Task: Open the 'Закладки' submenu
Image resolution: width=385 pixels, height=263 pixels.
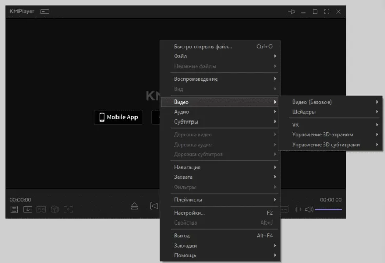Action: [x=220, y=245]
